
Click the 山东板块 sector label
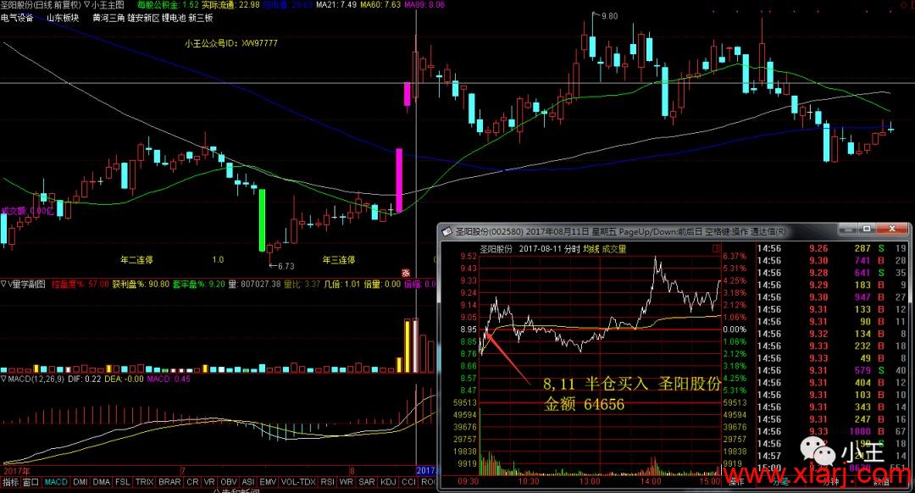(63, 18)
